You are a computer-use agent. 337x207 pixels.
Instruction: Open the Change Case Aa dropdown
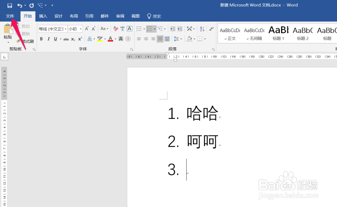point(104,29)
